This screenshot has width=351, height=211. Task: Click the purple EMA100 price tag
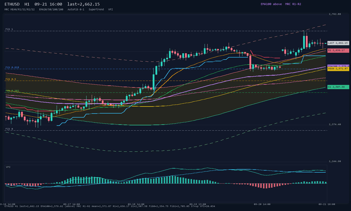[x=338, y=66]
